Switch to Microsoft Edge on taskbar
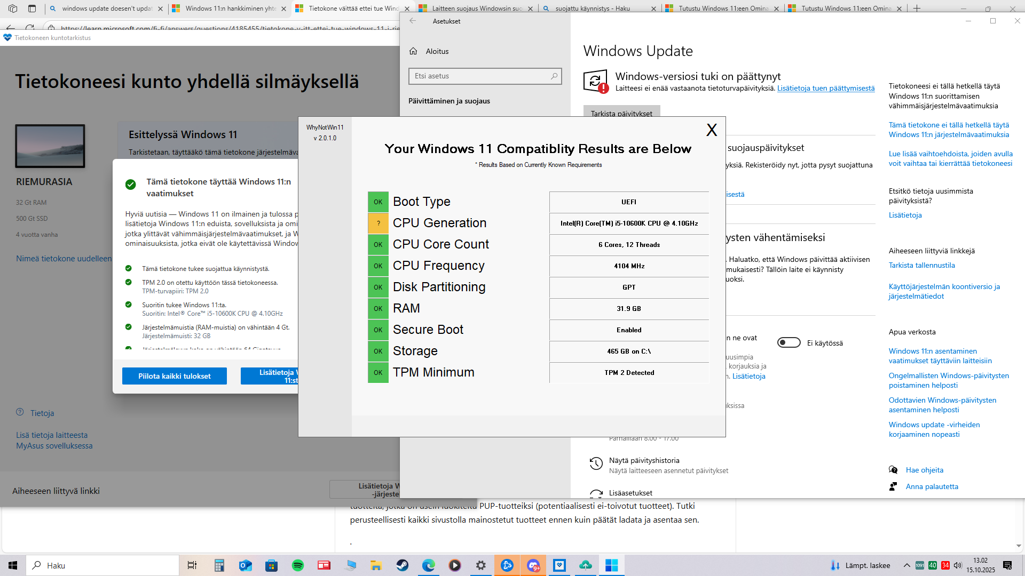Screen dimensions: 1025x576 [x=429, y=565]
